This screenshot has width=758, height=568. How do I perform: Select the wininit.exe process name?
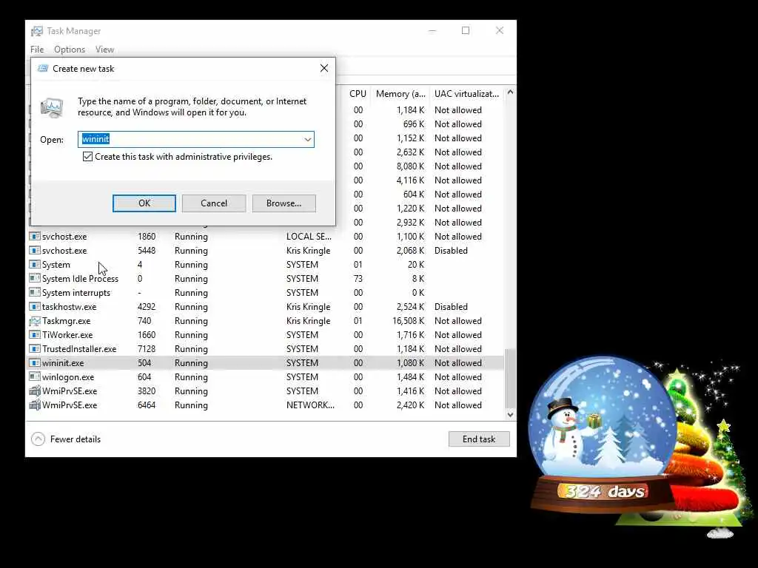tap(63, 362)
